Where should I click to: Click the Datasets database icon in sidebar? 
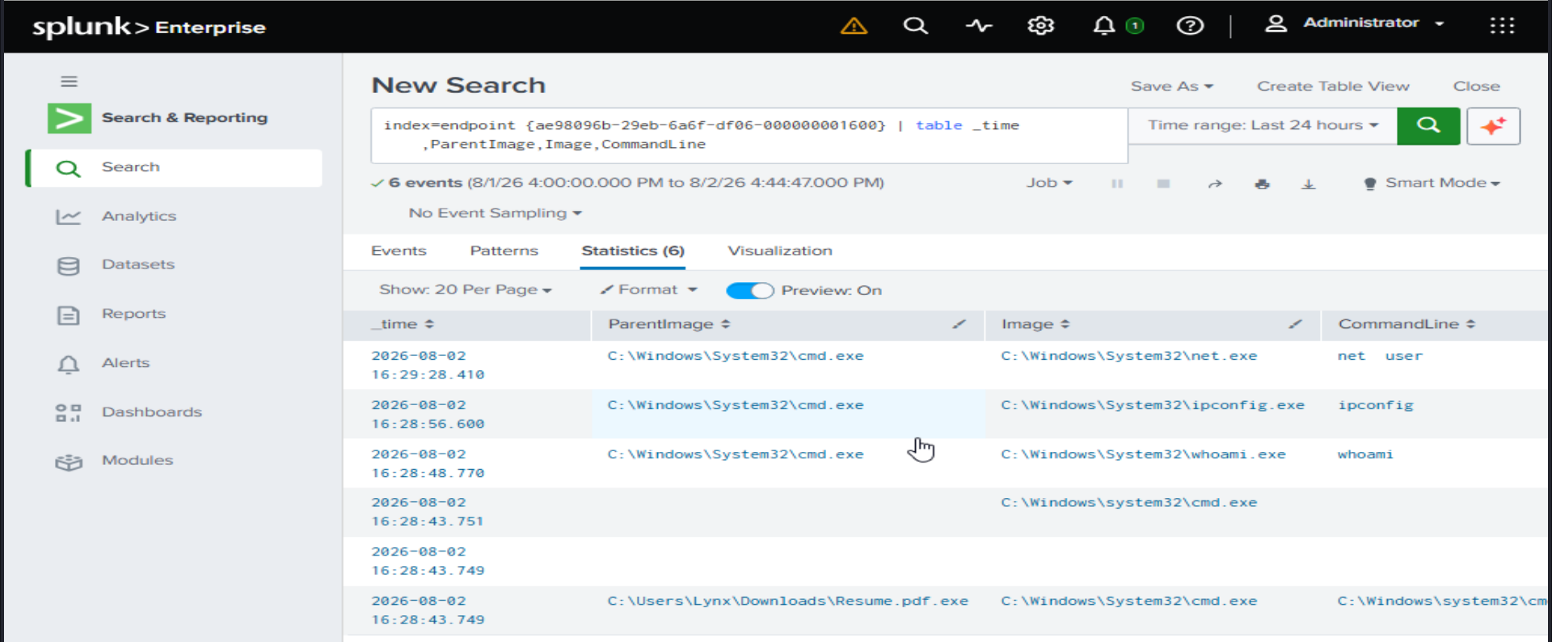point(69,266)
